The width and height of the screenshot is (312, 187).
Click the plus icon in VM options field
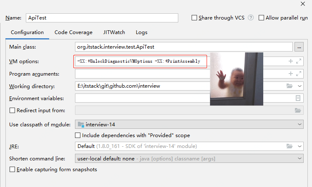[290, 61]
